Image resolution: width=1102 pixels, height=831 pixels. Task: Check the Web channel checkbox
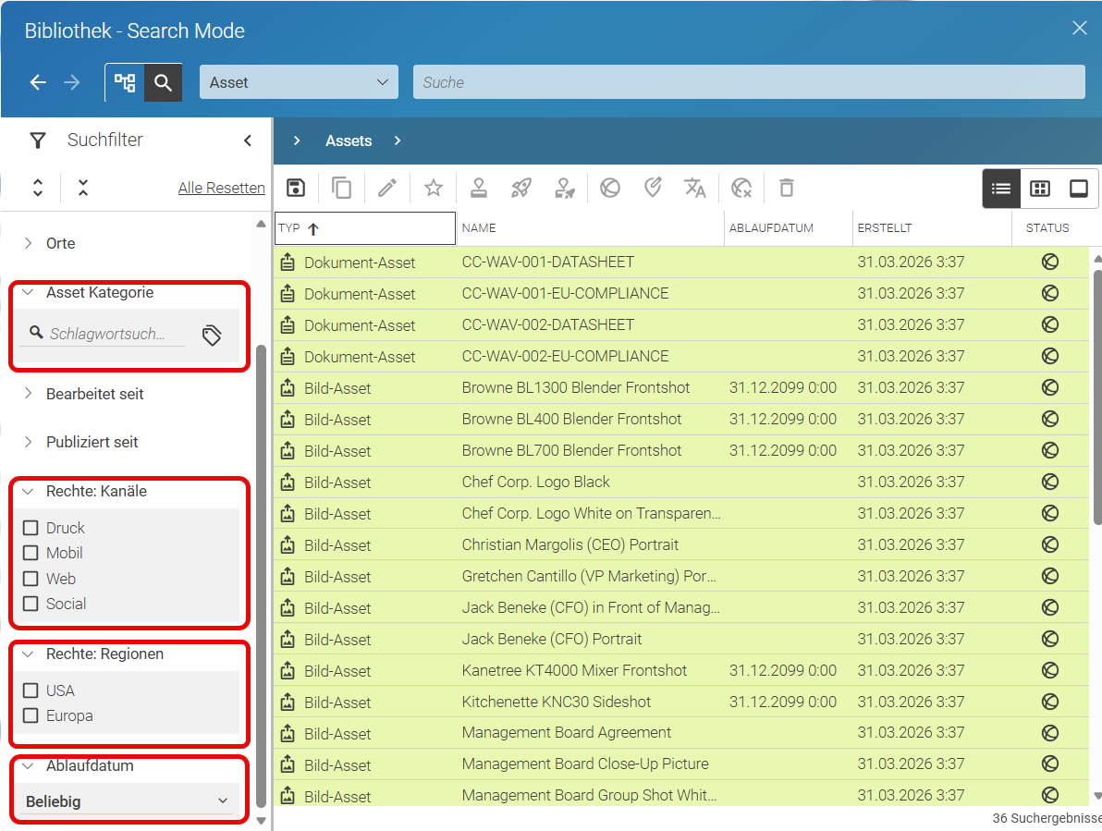pyautogui.click(x=31, y=579)
